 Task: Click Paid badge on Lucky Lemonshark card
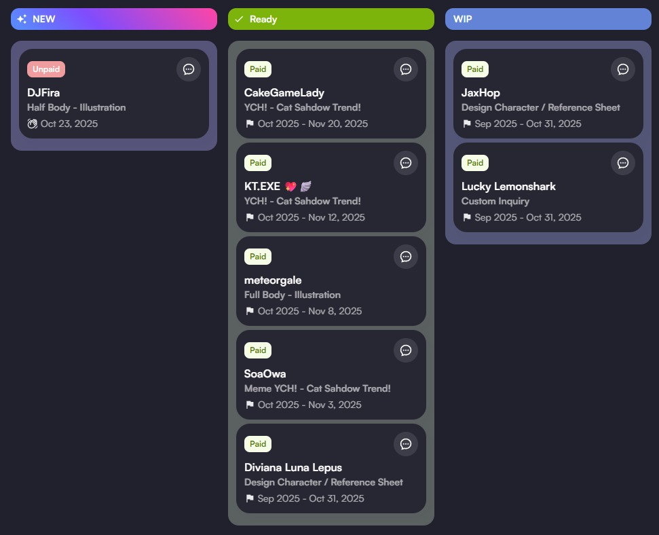point(475,163)
